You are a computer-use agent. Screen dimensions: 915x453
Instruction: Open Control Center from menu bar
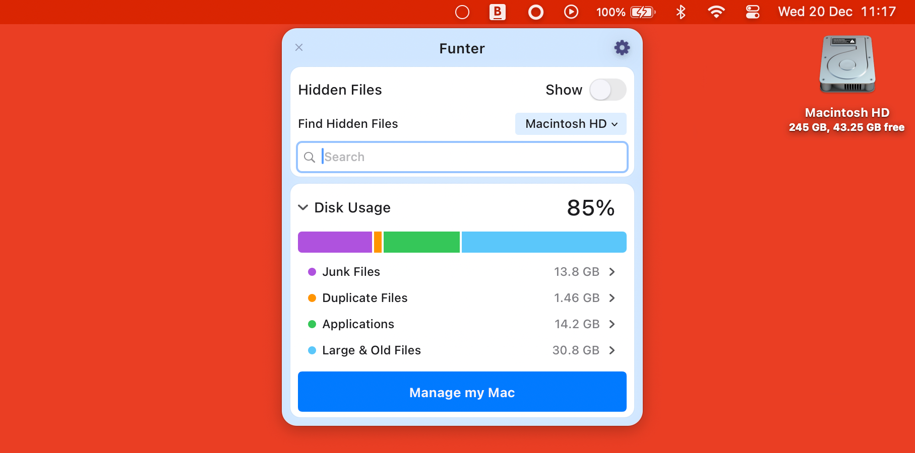click(x=753, y=12)
